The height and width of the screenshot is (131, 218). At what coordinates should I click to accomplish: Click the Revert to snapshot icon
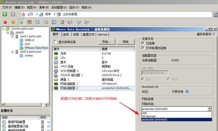click(46, 22)
